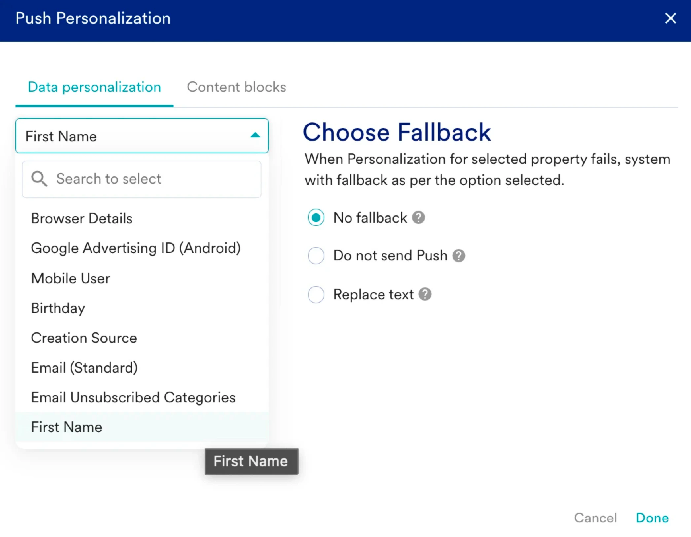The width and height of the screenshot is (691, 537).
Task: Click the Replace text help icon
Action: (x=425, y=294)
